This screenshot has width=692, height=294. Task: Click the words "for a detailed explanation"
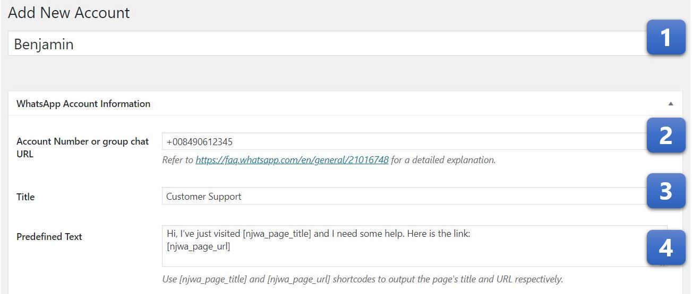click(443, 159)
